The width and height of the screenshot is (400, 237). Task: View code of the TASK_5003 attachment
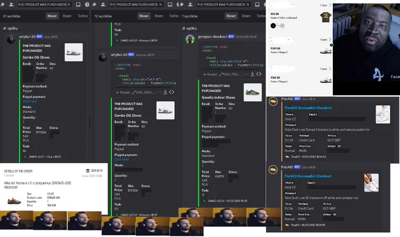pyautogui.click(x=172, y=92)
